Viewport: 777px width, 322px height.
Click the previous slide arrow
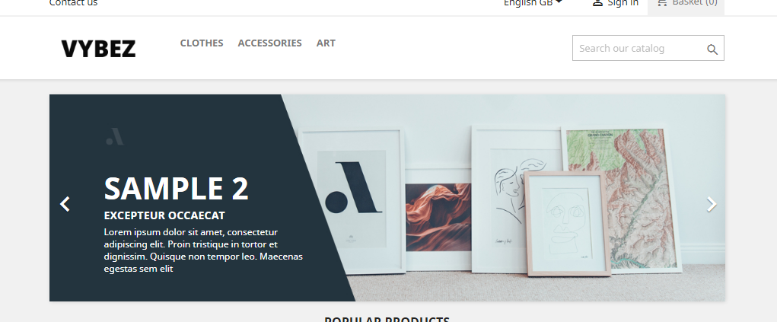(65, 204)
